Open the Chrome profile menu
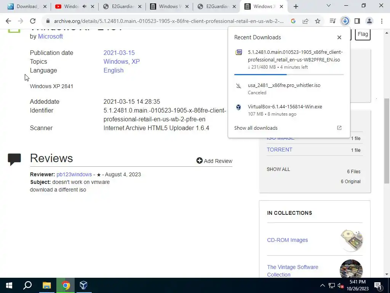This screenshot has height=293, width=390. point(369,21)
